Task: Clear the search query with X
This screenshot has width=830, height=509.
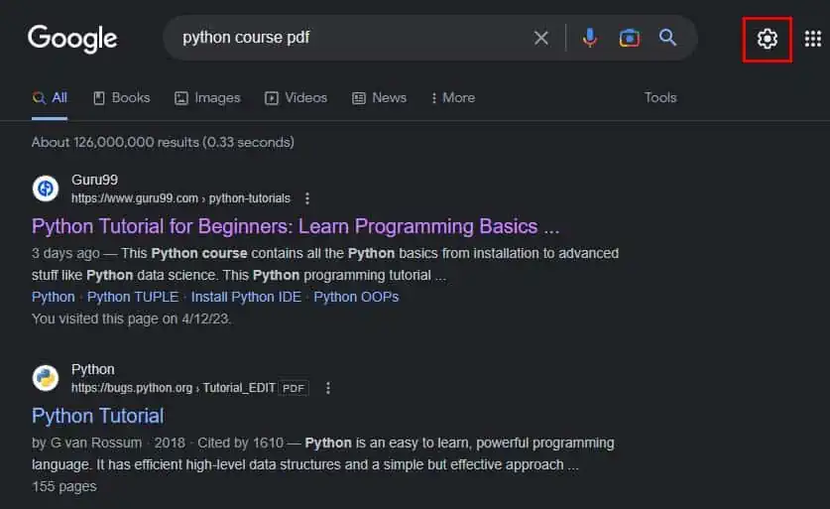Action: [541, 38]
